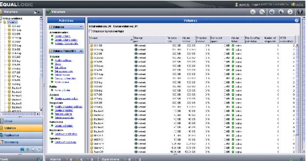The image size is (306, 161).
Task: Go forward with the right arrow toolbar icon
Action: click(290, 12)
